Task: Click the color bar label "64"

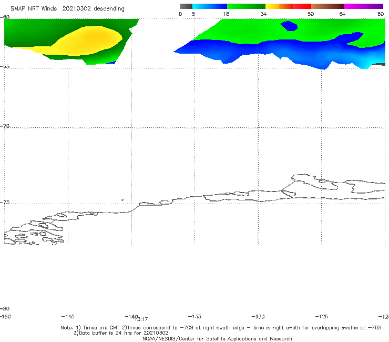Action: click(x=342, y=14)
